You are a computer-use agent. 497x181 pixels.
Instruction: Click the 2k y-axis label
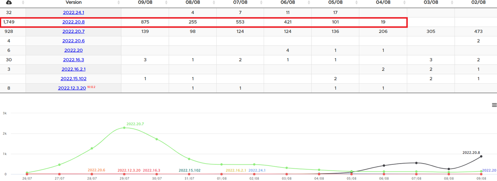coord(5,133)
